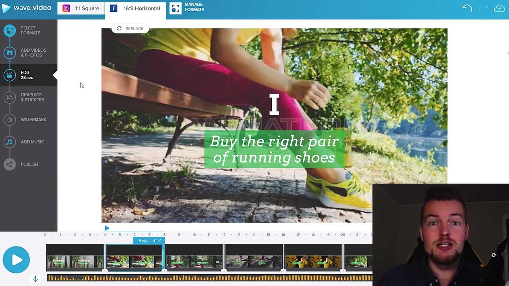Select the first Running clip thumbnail
The image size is (509, 286).
(x=75, y=258)
